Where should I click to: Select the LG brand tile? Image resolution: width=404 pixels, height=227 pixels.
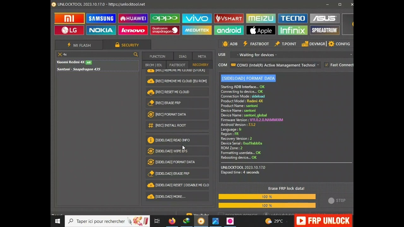pos(69,30)
